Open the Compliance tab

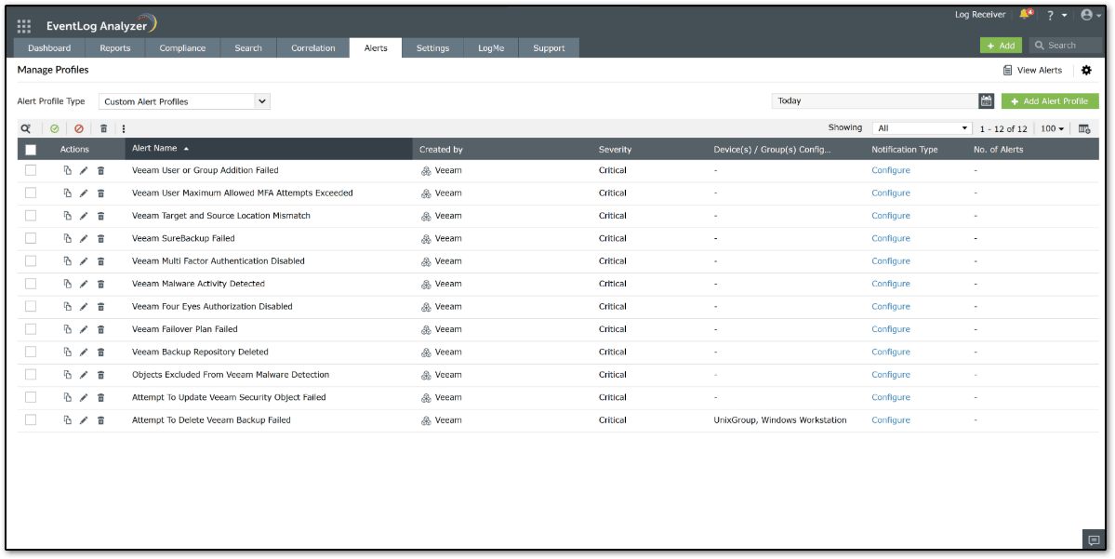click(182, 48)
